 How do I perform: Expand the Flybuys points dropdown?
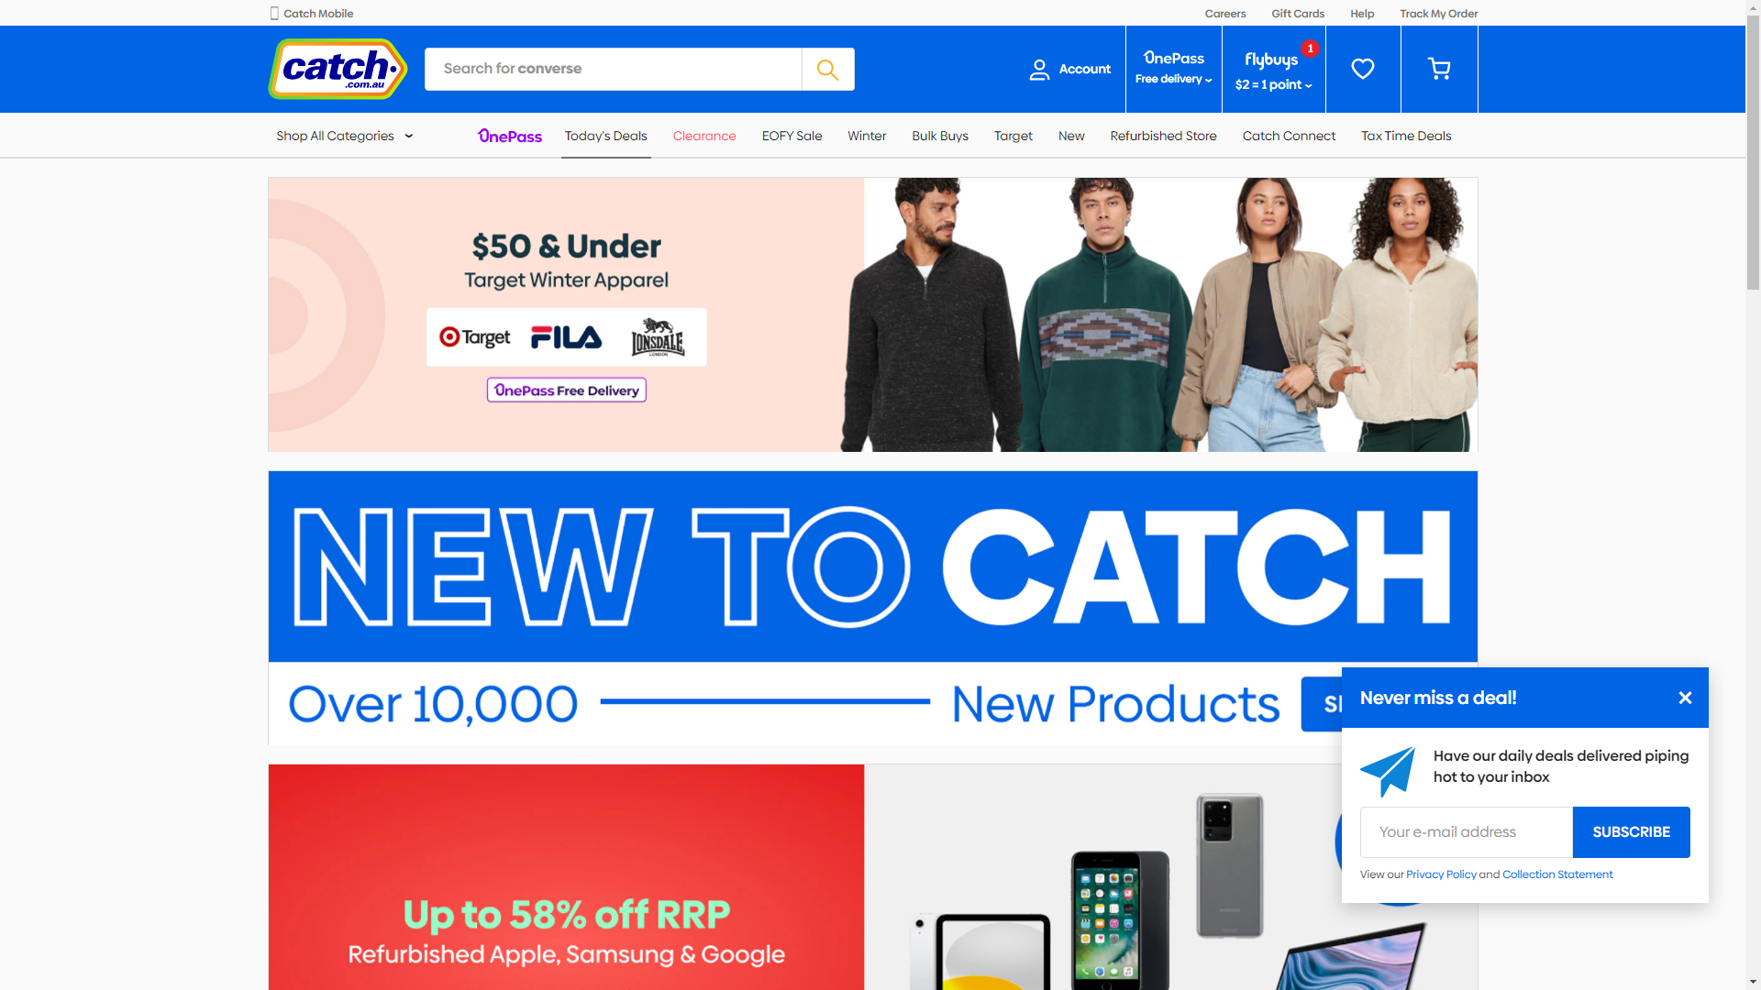[x=1274, y=70]
